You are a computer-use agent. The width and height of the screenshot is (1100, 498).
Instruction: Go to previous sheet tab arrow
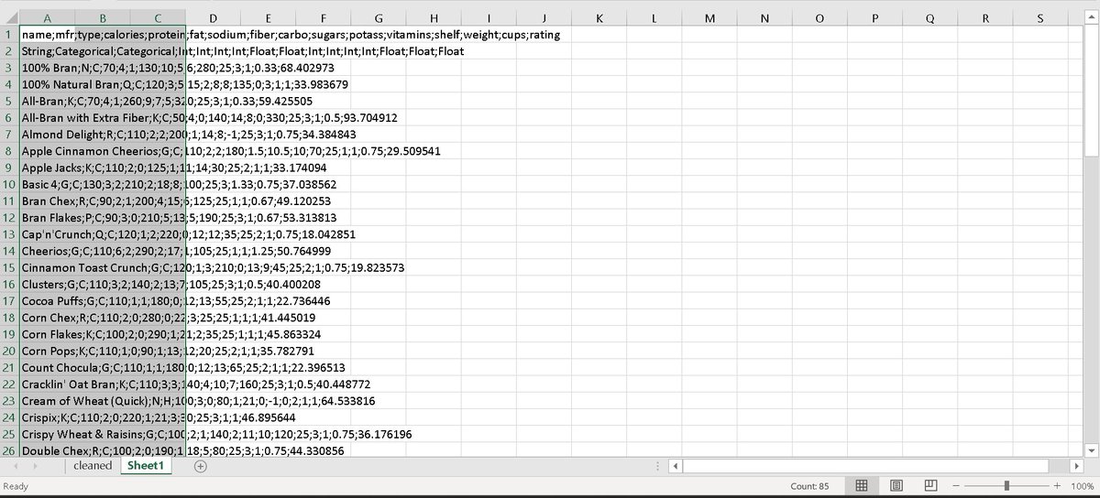coord(17,466)
